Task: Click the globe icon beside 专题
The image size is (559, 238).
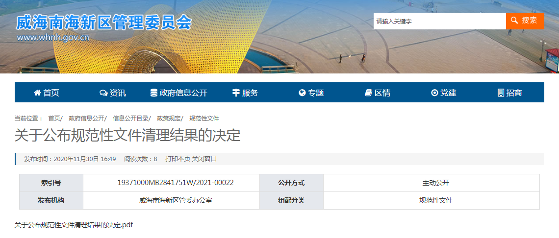Action: (302, 93)
